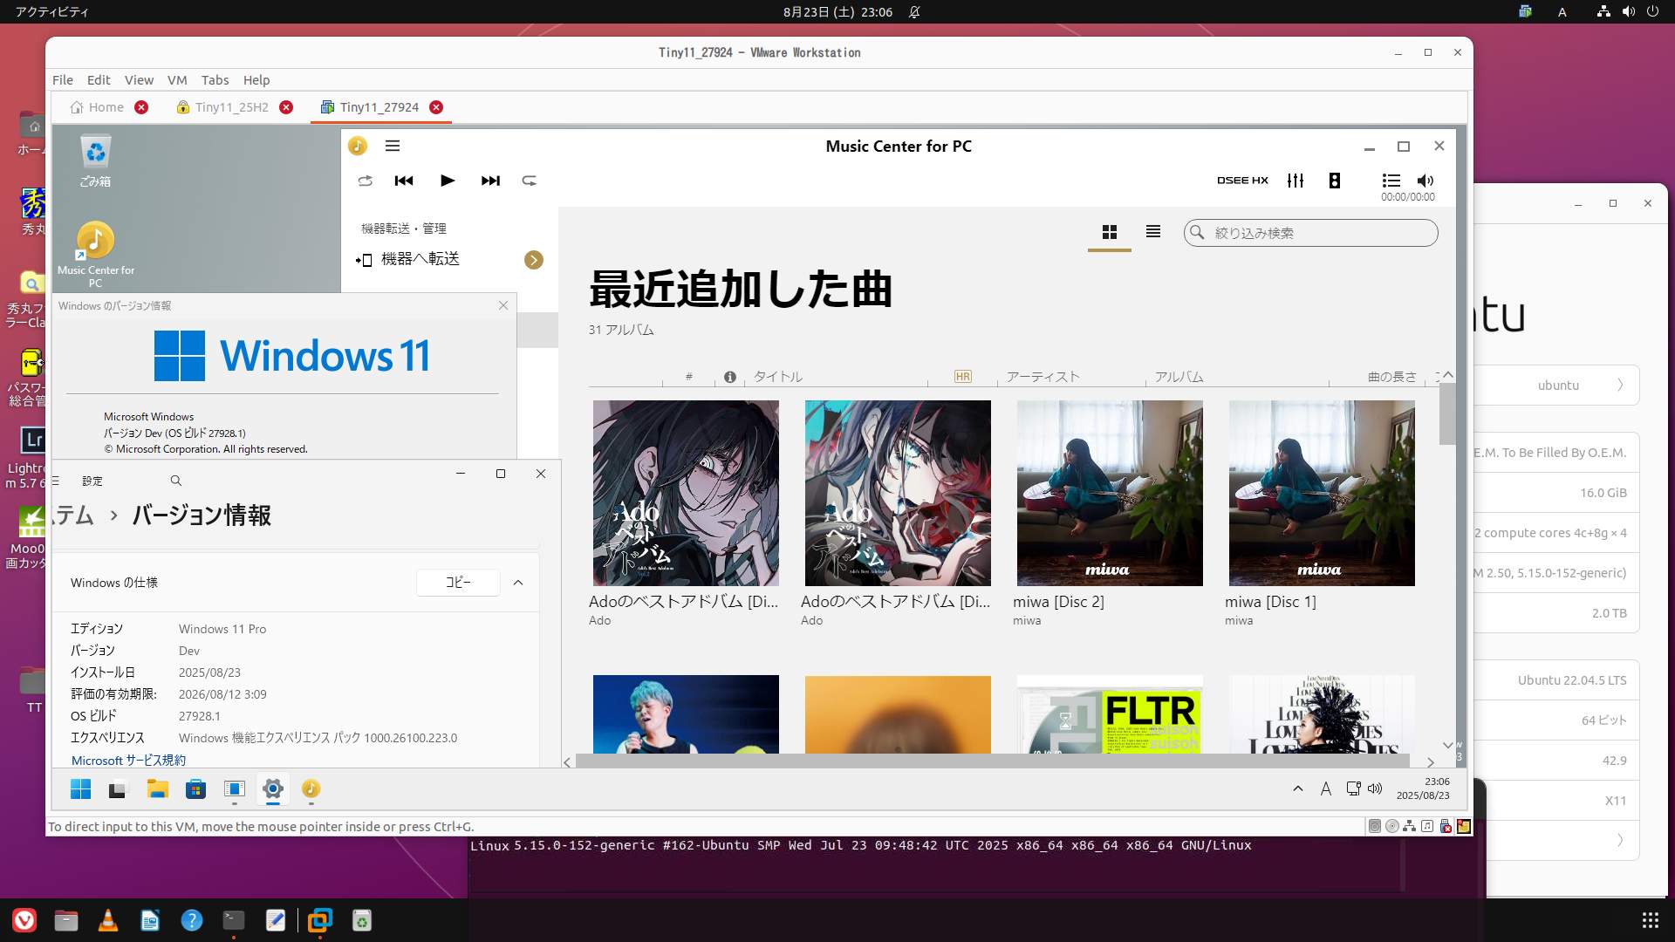The height and width of the screenshot is (942, 1675).
Task: Show the play queue list
Action: point(1391,181)
